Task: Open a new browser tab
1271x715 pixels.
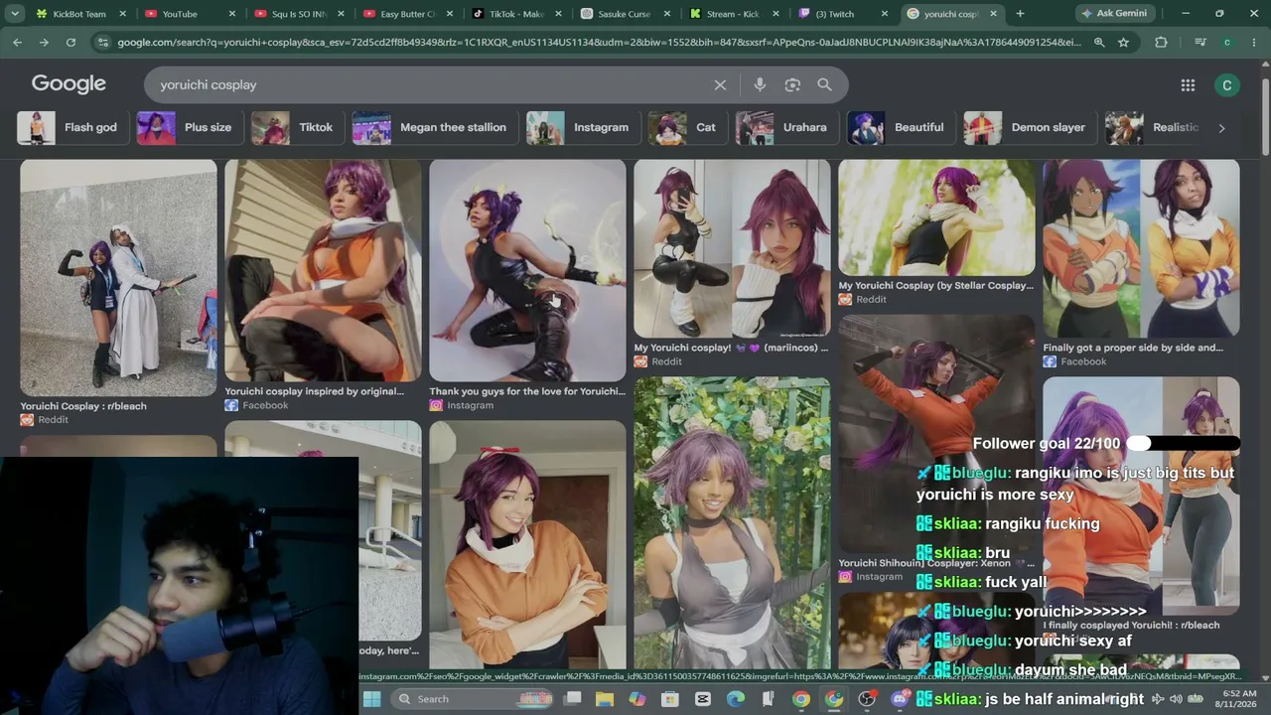Action: (1020, 14)
